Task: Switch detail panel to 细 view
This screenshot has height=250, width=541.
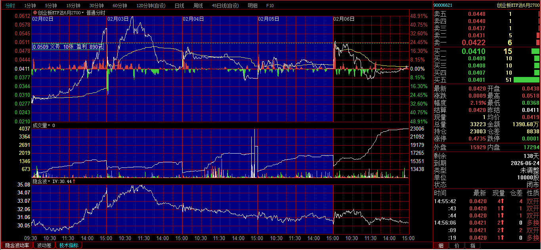Action: click(441, 246)
